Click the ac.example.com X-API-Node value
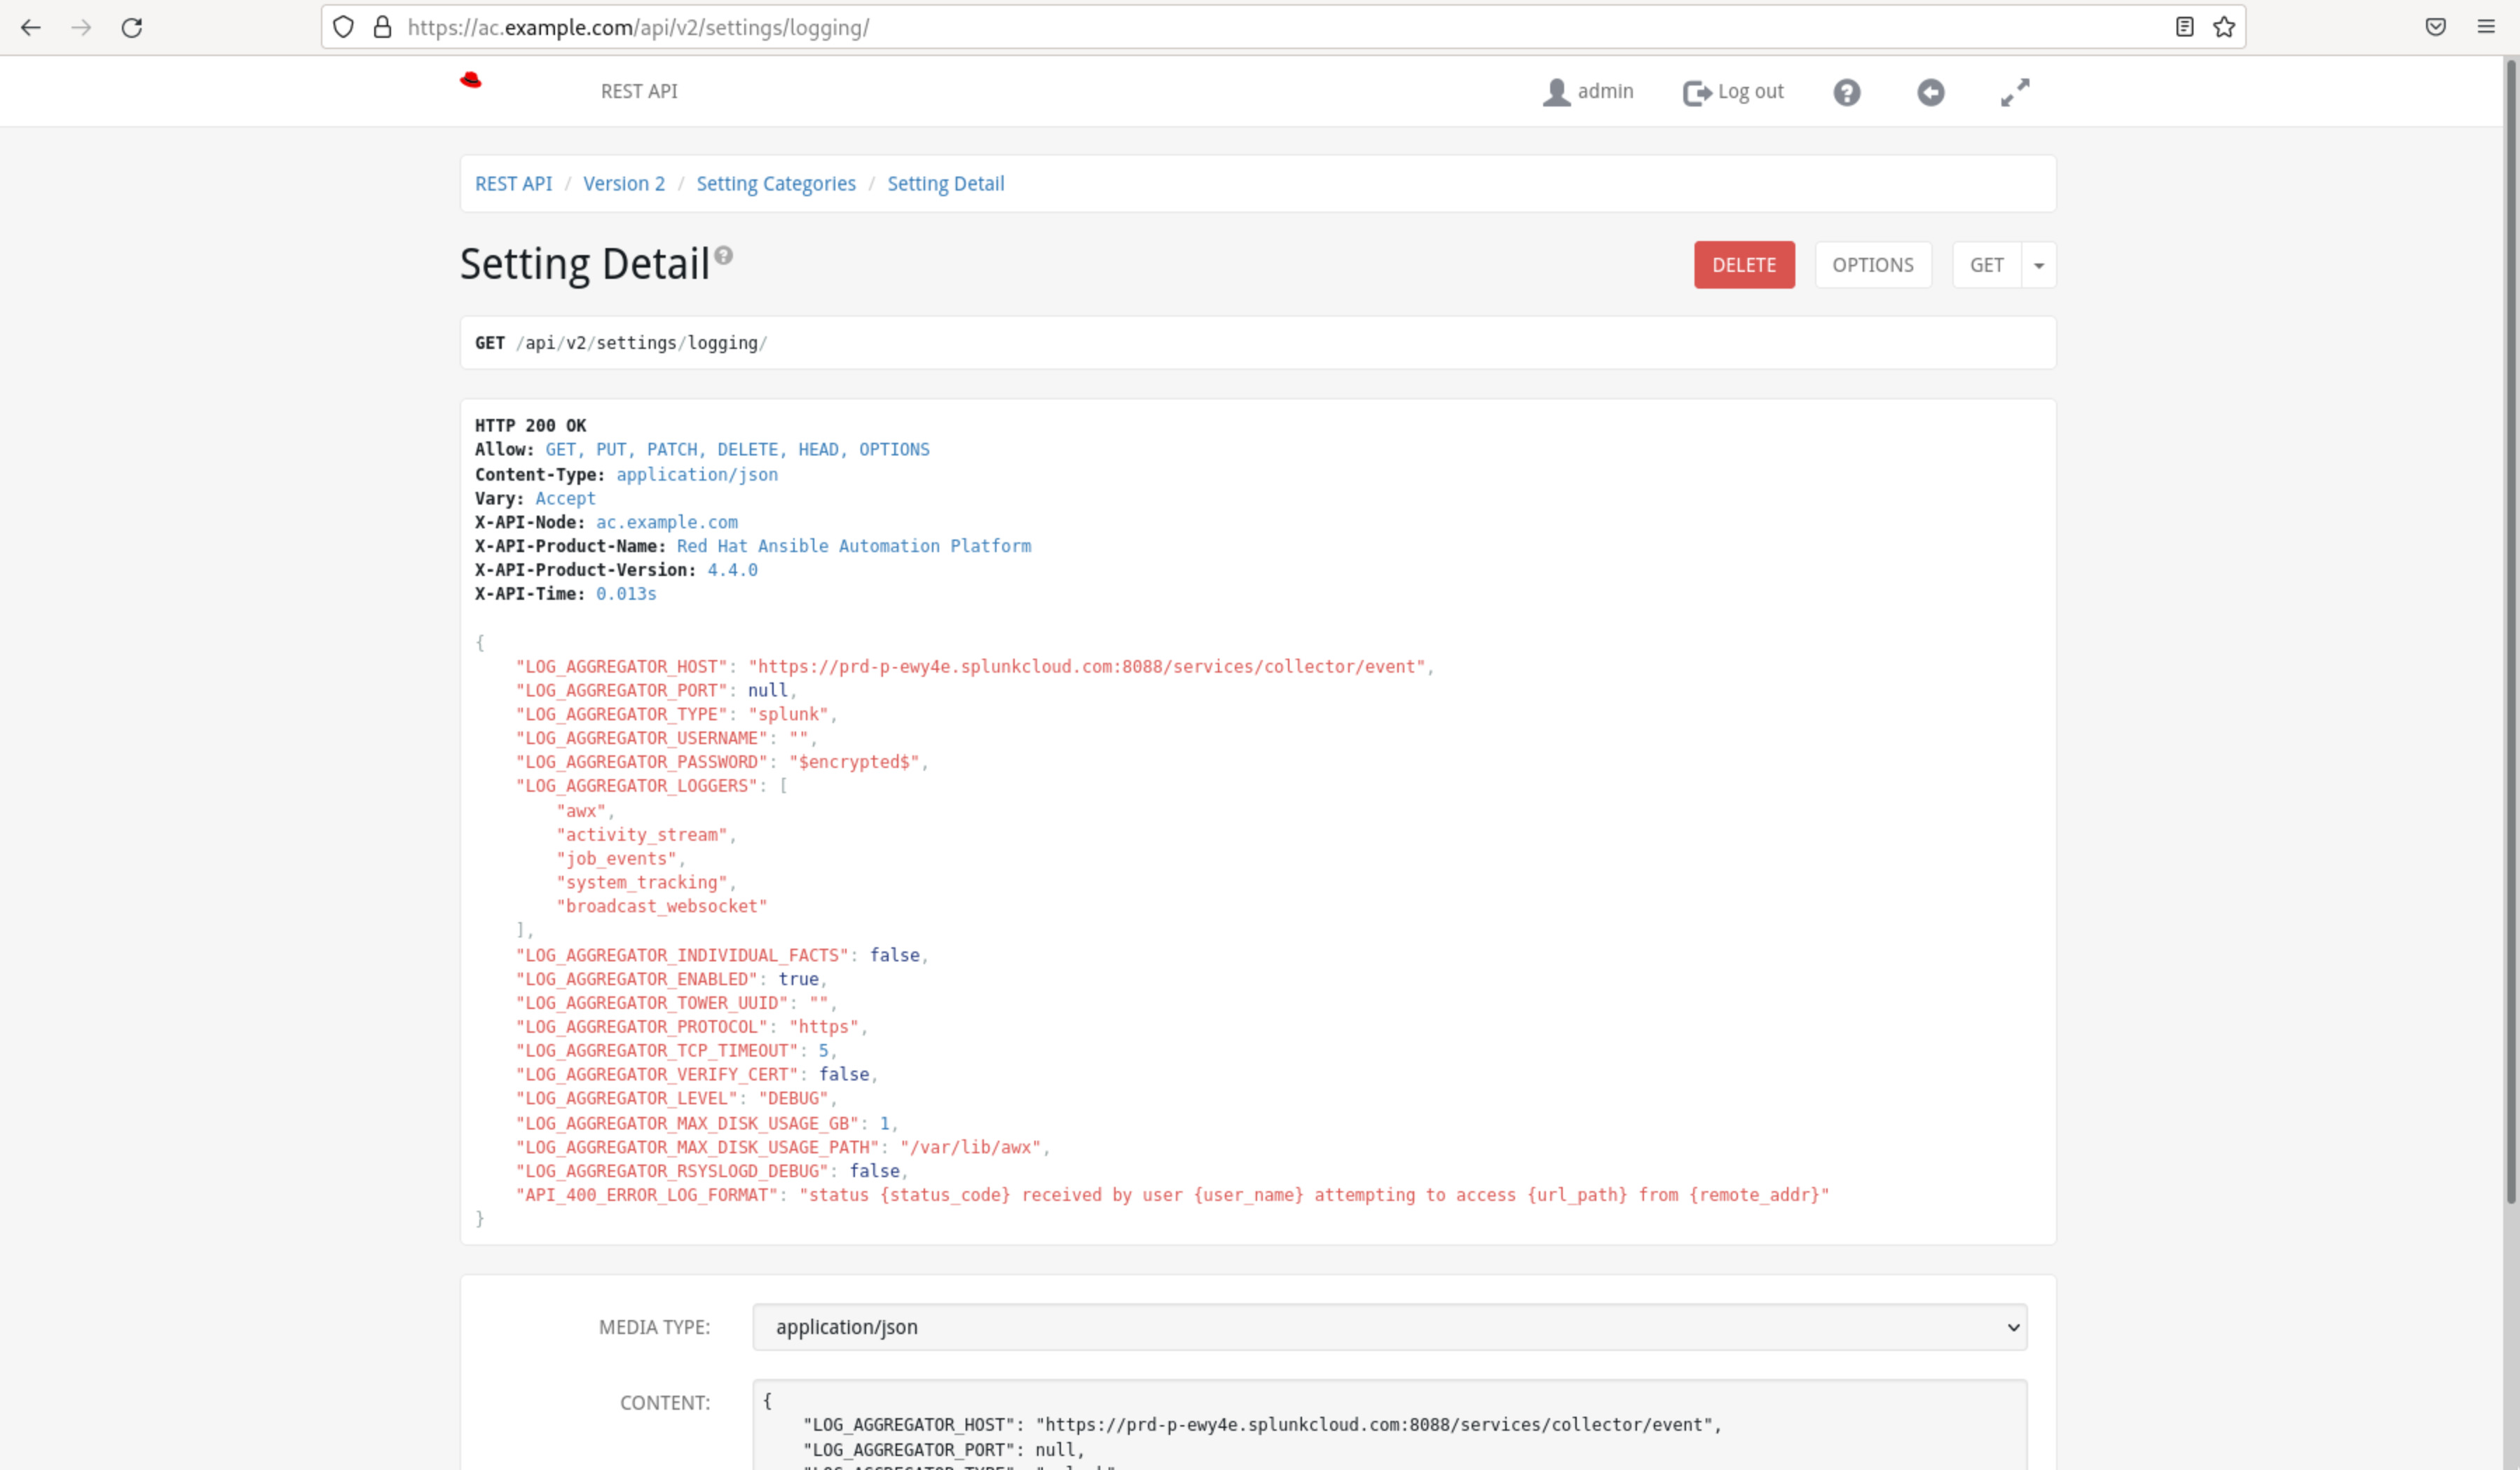 tap(667, 522)
